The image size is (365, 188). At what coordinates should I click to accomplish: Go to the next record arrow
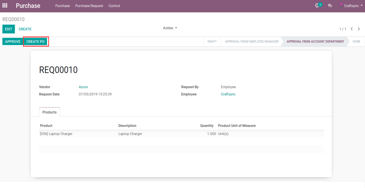click(359, 29)
